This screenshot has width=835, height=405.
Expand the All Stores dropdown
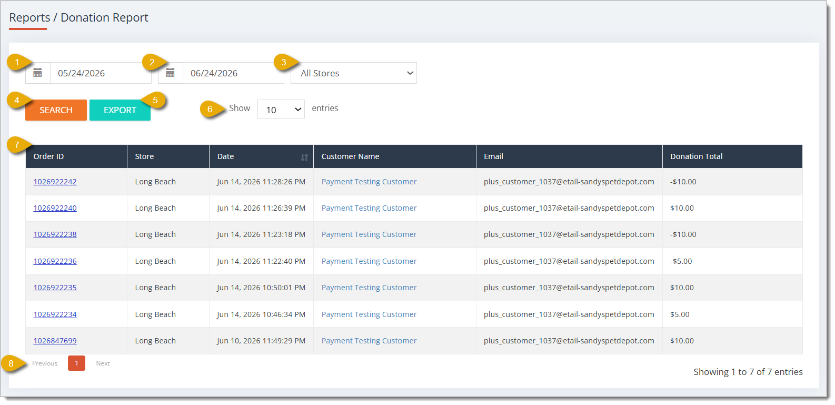[354, 73]
